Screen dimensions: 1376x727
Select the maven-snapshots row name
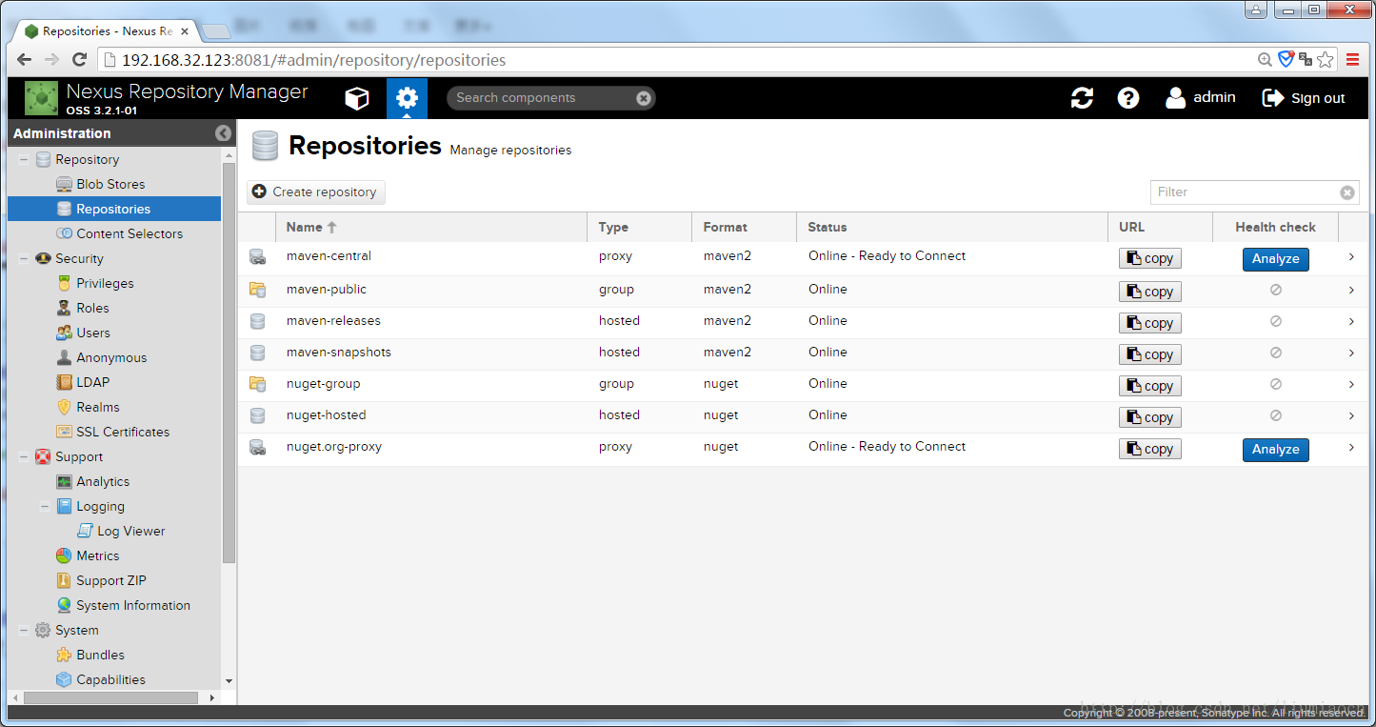click(x=339, y=353)
